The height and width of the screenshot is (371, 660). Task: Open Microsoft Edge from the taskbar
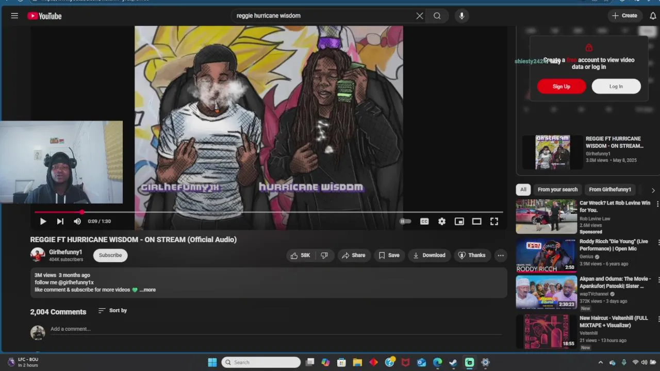pos(437,362)
